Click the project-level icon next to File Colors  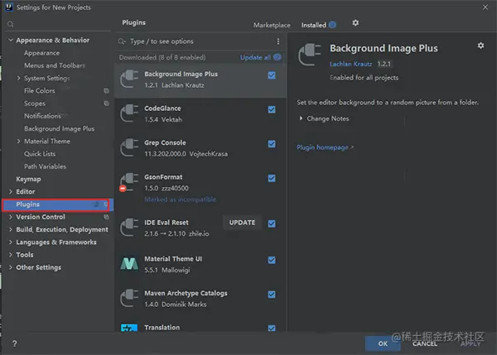pyautogui.click(x=106, y=91)
